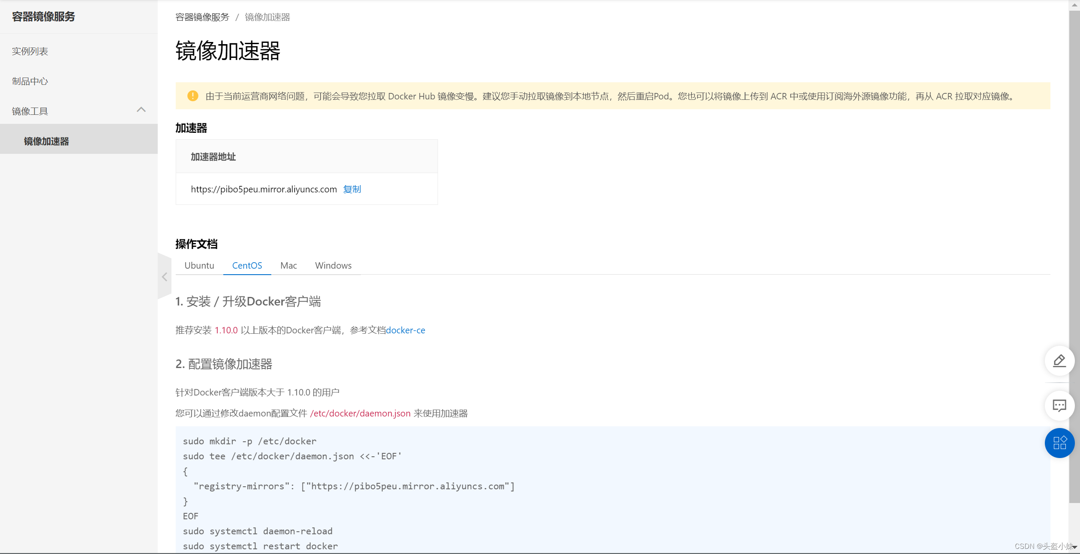Image resolution: width=1080 pixels, height=554 pixels.
Task: Click scrollbar down arrow at bottom right
Action: tap(1074, 547)
